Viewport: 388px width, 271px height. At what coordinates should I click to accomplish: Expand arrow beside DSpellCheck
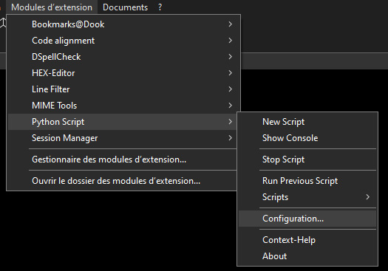coord(230,57)
